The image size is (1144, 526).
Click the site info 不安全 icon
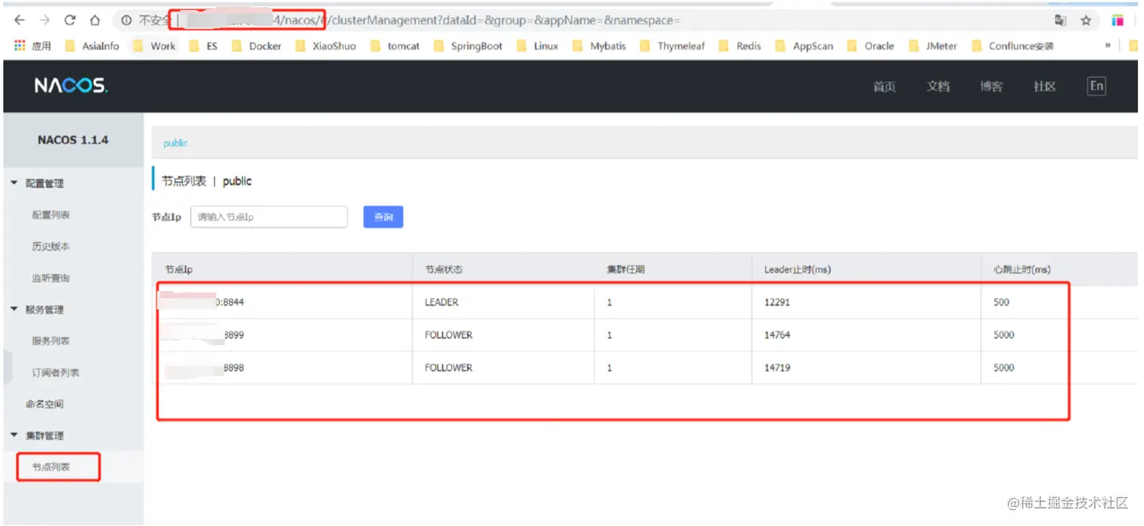click(x=126, y=20)
